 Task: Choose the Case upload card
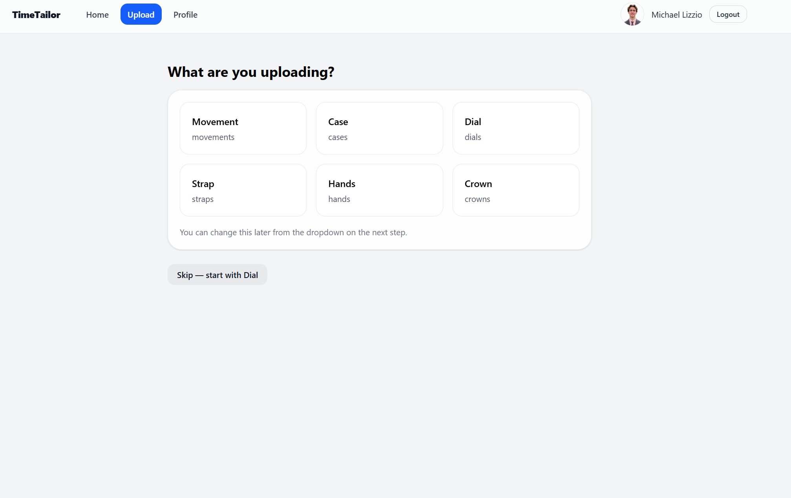tap(379, 128)
